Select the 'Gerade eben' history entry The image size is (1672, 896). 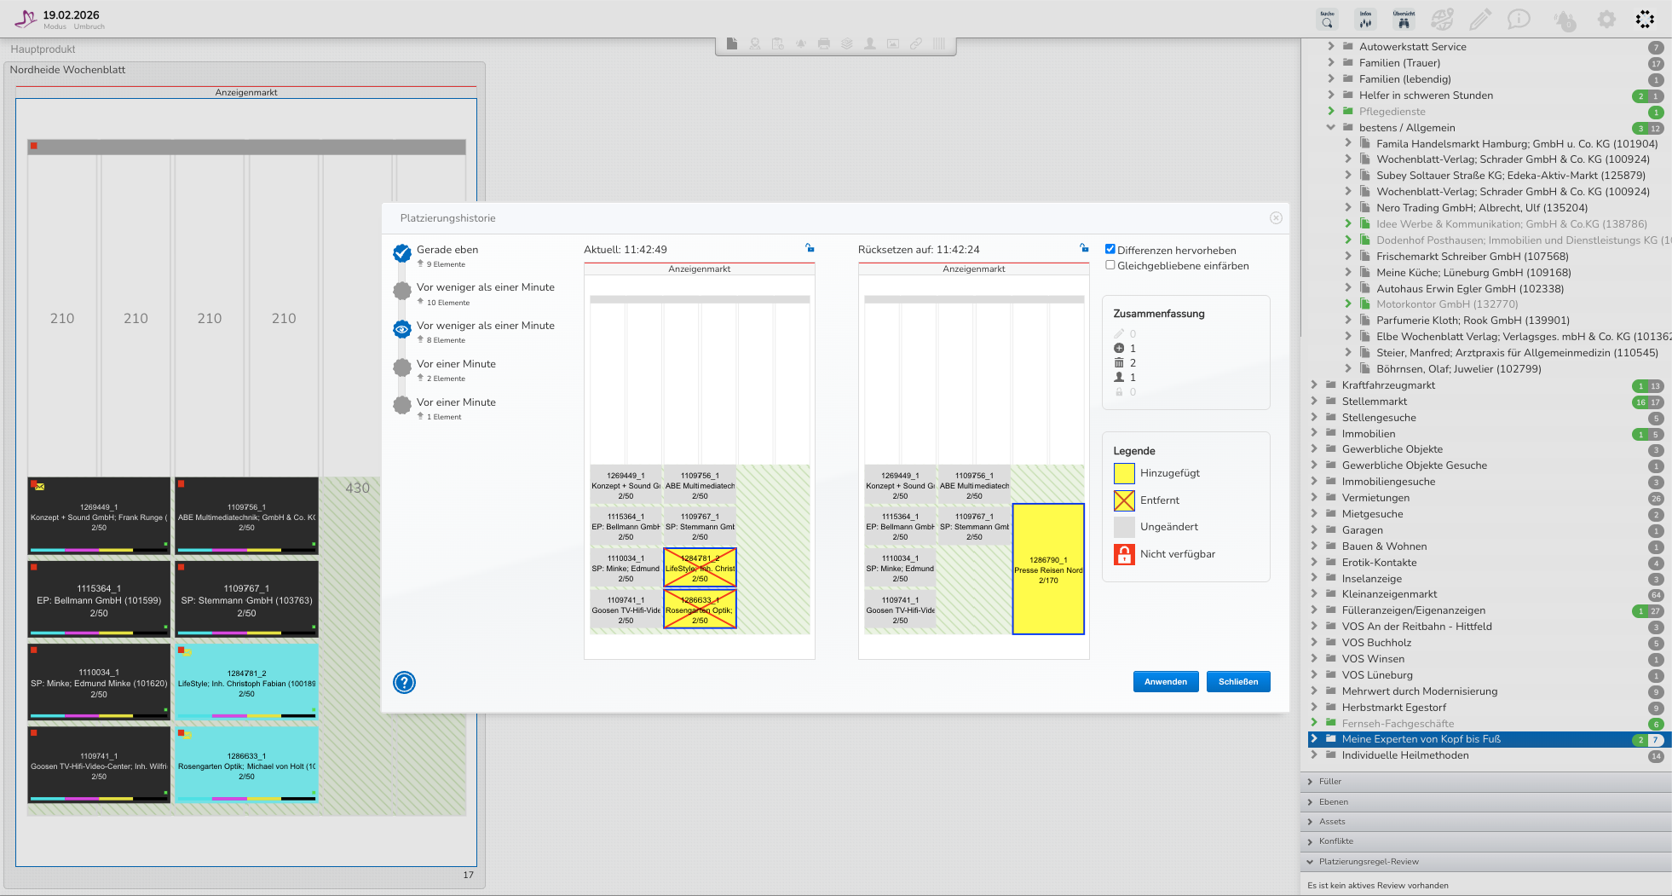447,250
